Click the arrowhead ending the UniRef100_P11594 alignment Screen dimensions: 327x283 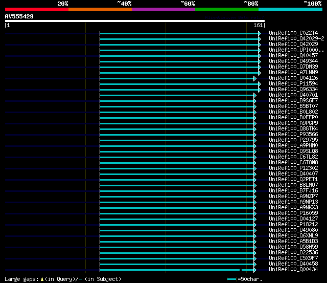point(260,84)
